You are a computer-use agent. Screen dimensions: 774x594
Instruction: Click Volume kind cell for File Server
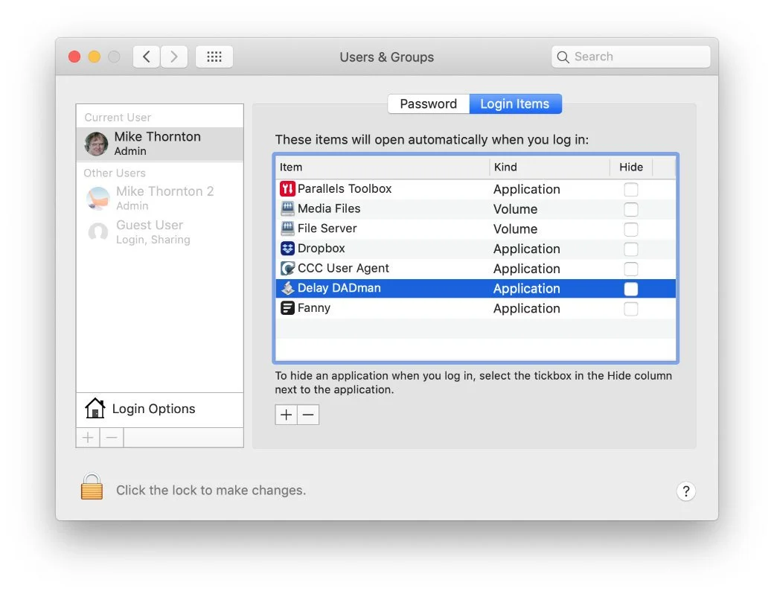coord(515,229)
